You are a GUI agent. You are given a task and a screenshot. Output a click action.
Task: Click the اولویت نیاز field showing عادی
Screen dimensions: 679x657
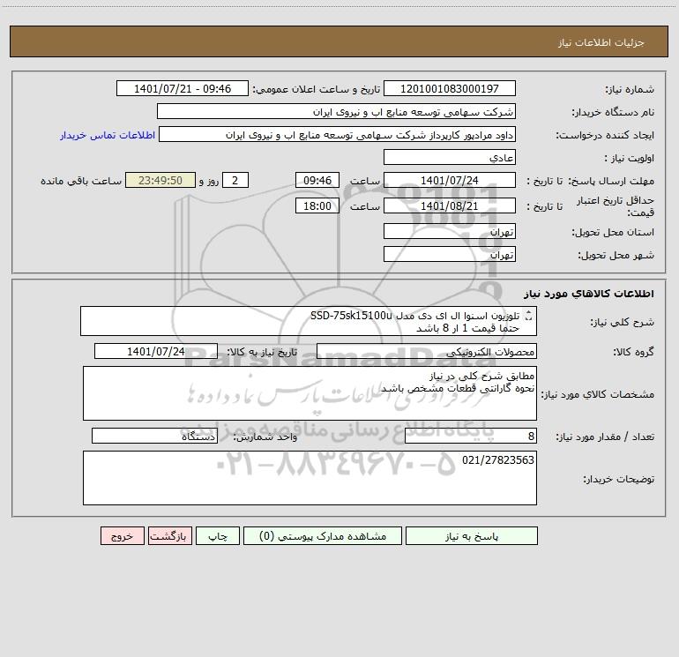(450, 158)
